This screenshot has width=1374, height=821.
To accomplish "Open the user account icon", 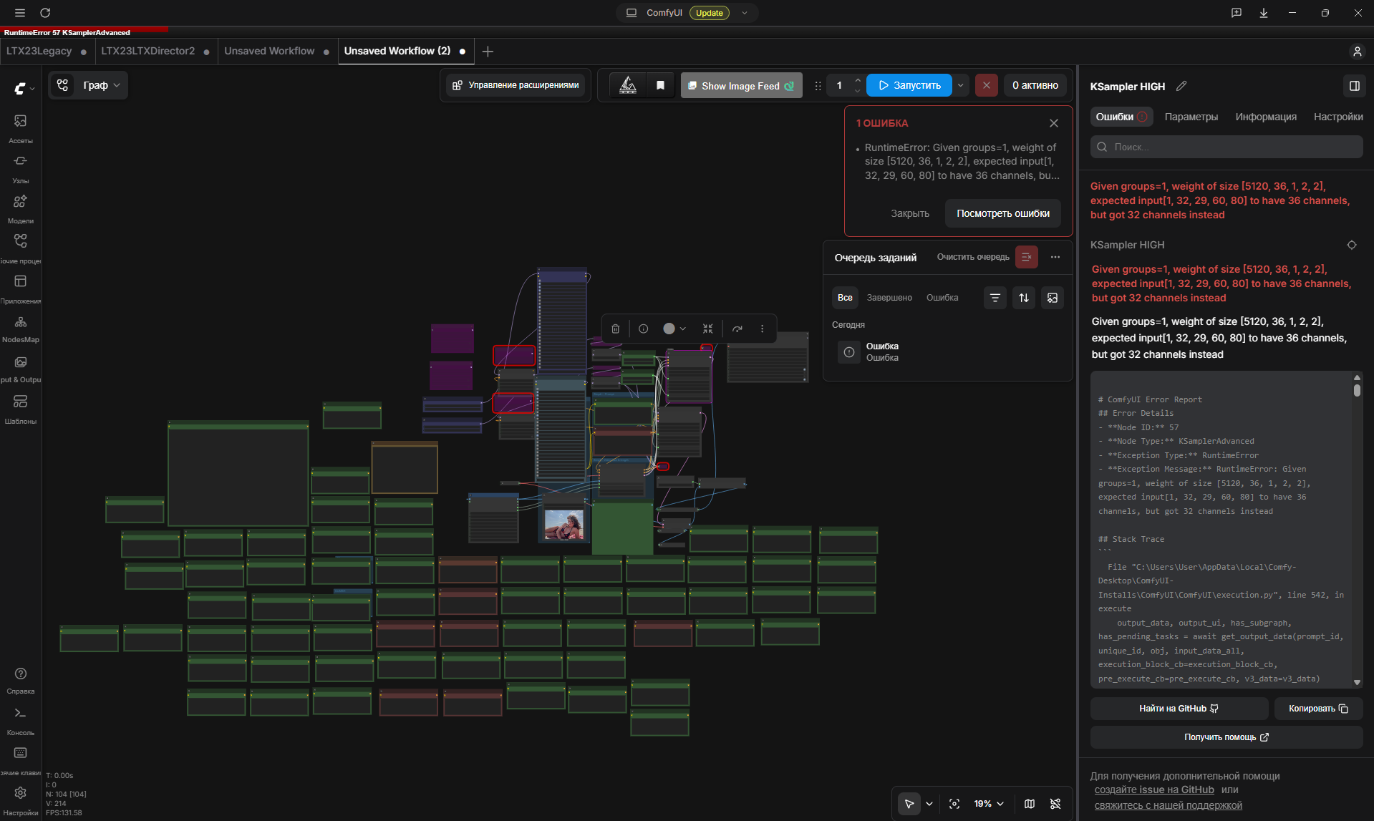I will pyautogui.click(x=1357, y=52).
